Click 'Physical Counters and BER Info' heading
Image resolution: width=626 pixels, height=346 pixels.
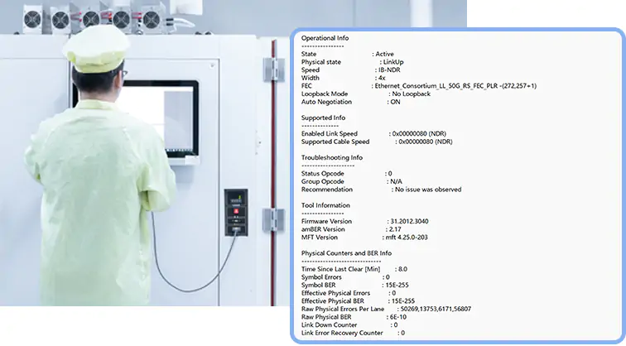346,253
